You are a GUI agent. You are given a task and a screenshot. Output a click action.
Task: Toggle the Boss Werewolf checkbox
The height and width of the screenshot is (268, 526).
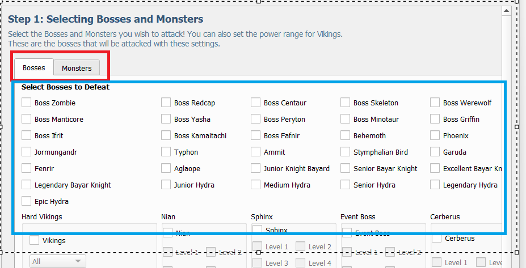[435, 103]
